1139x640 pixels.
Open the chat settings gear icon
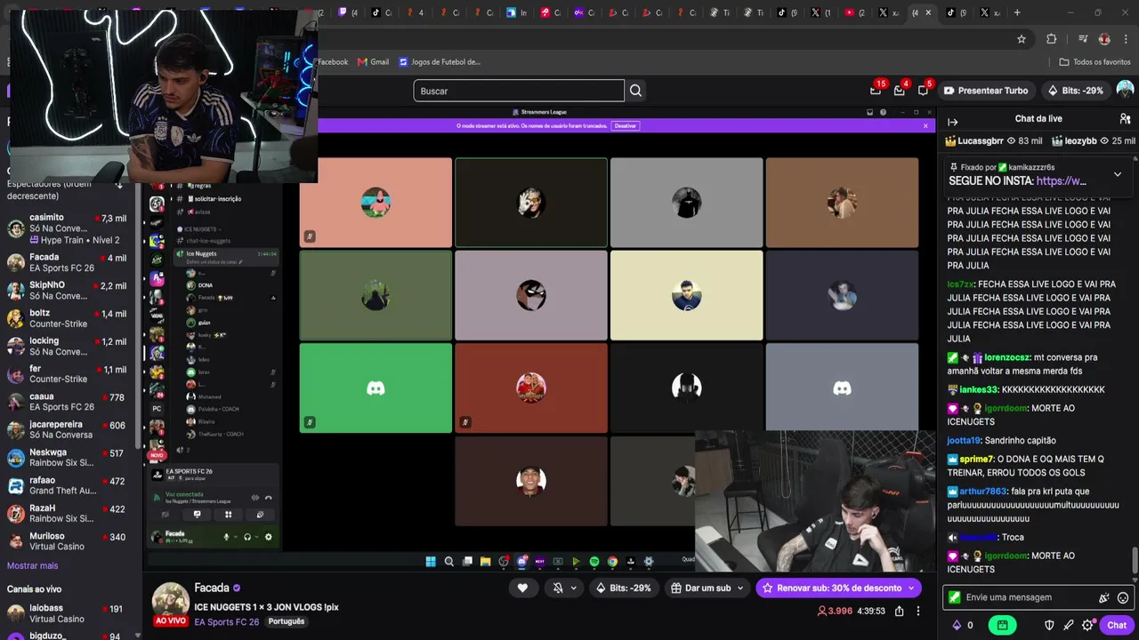tap(1087, 625)
